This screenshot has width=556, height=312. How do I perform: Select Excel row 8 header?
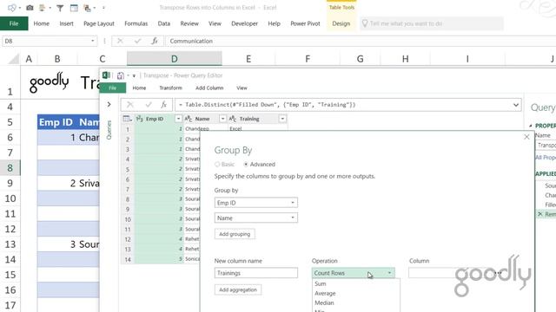10,167
